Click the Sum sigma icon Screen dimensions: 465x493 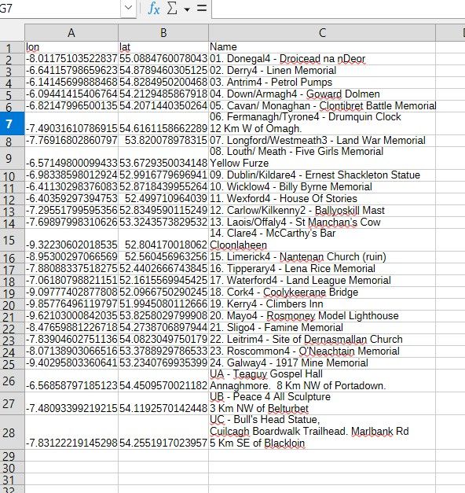(172, 9)
